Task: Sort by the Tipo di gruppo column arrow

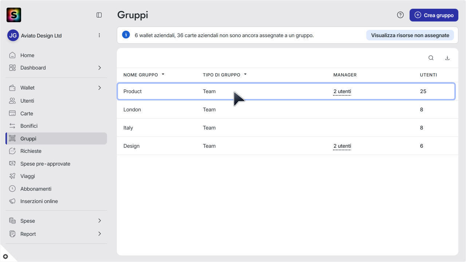Action: pyautogui.click(x=245, y=74)
